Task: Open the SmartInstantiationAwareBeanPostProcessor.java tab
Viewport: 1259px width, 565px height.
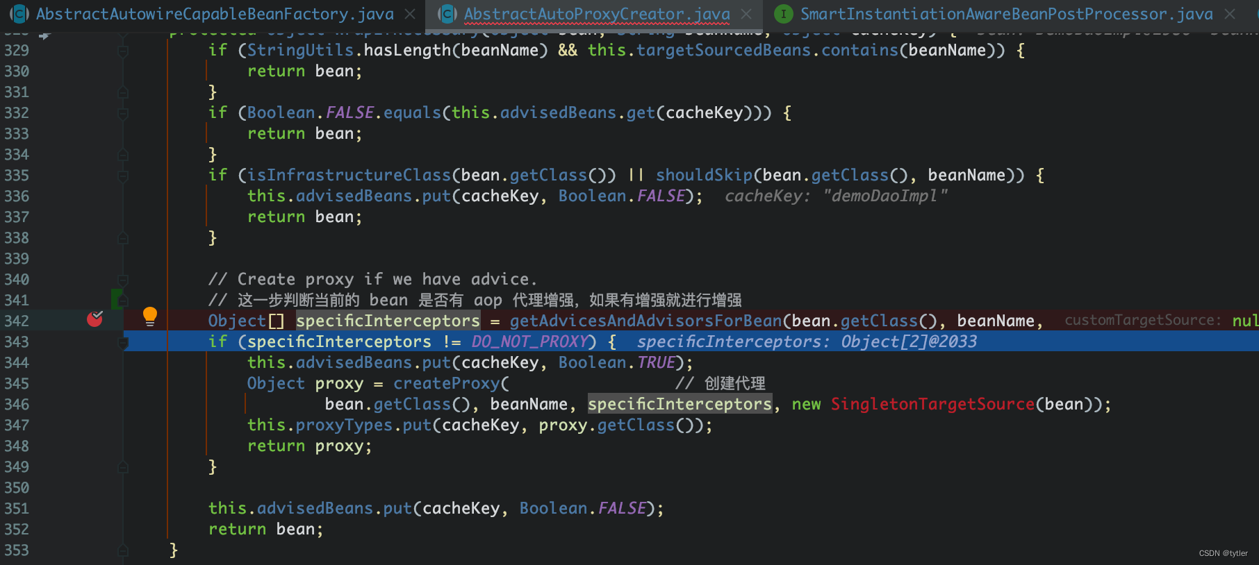Action: point(1006,14)
